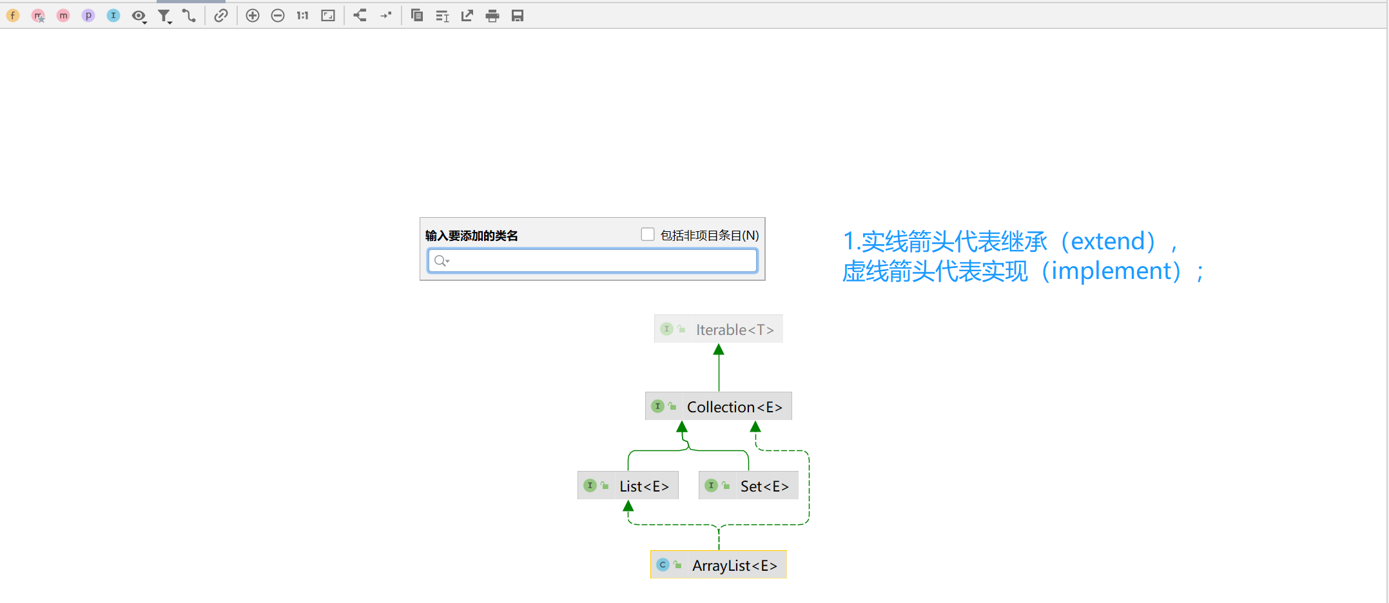Viewport: 1389px width, 603px height.
Task: Activate the curved edge creation mode icon
Action: click(189, 15)
